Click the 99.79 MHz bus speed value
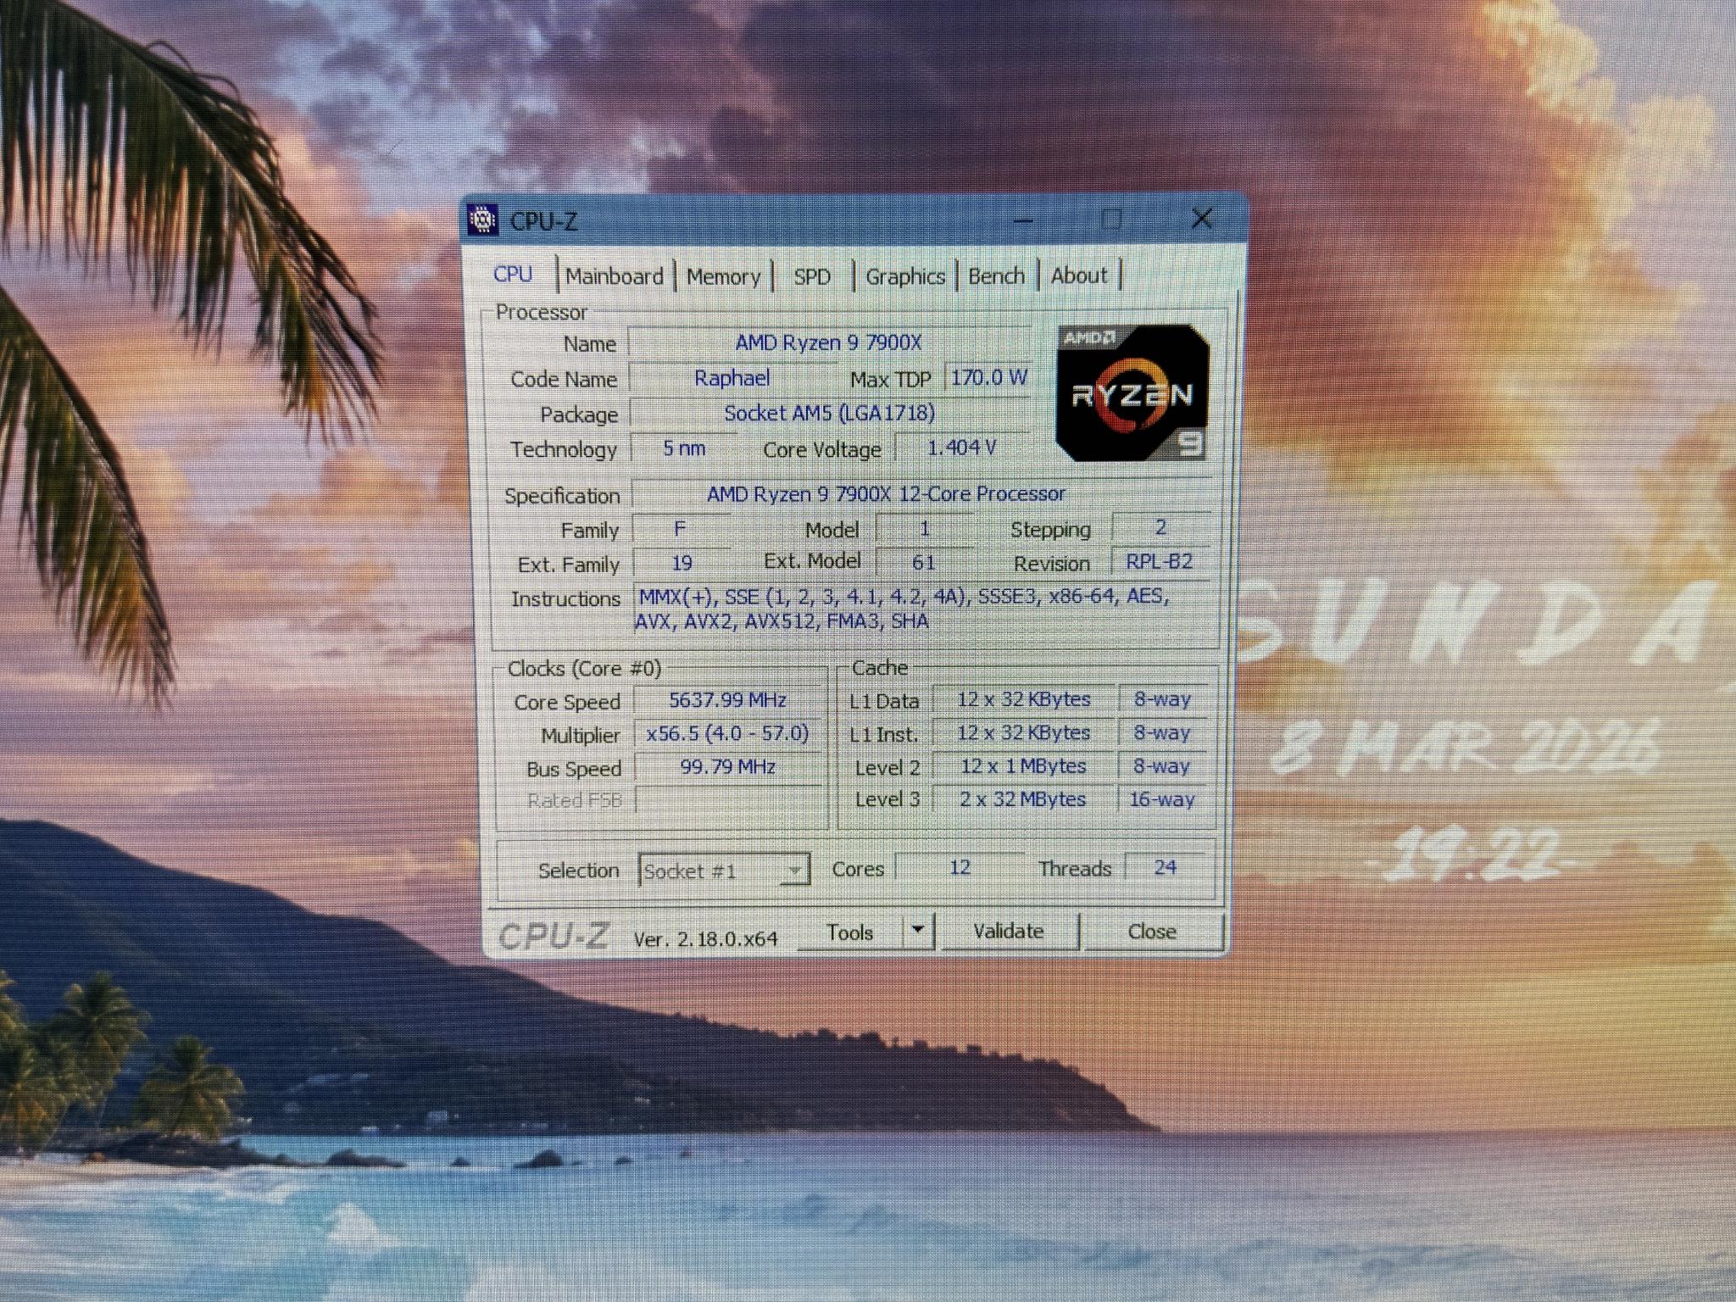Image resolution: width=1736 pixels, height=1302 pixels. tap(728, 767)
